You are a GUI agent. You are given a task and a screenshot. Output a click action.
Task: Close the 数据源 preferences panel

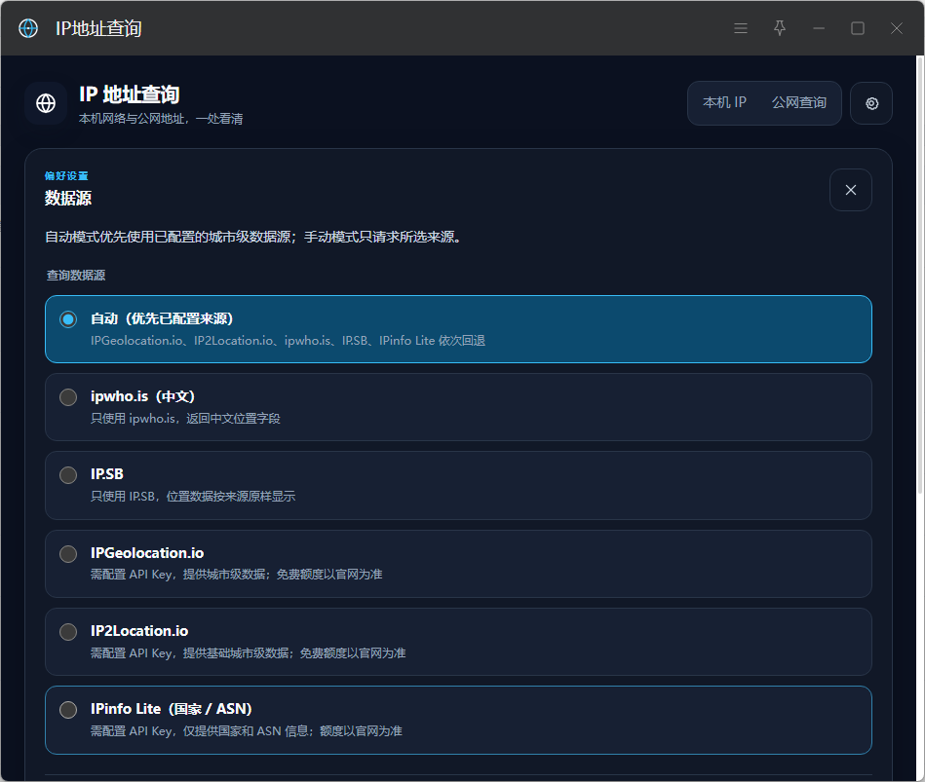point(850,190)
